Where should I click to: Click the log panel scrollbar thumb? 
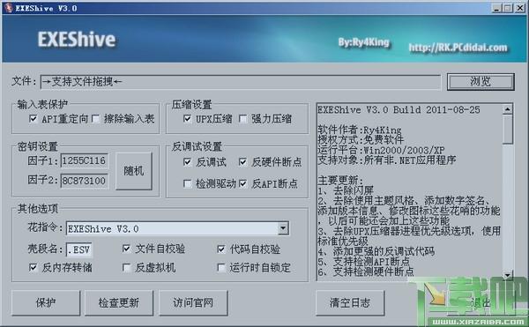(x=508, y=130)
